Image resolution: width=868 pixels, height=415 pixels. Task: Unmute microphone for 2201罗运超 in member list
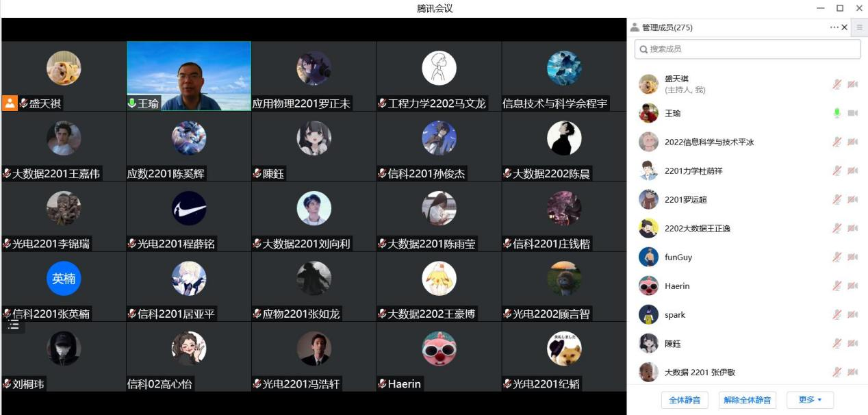click(x=837, y=199)
